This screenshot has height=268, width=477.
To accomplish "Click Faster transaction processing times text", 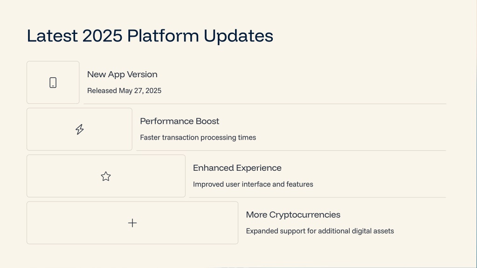I will (x=198, y=138).
